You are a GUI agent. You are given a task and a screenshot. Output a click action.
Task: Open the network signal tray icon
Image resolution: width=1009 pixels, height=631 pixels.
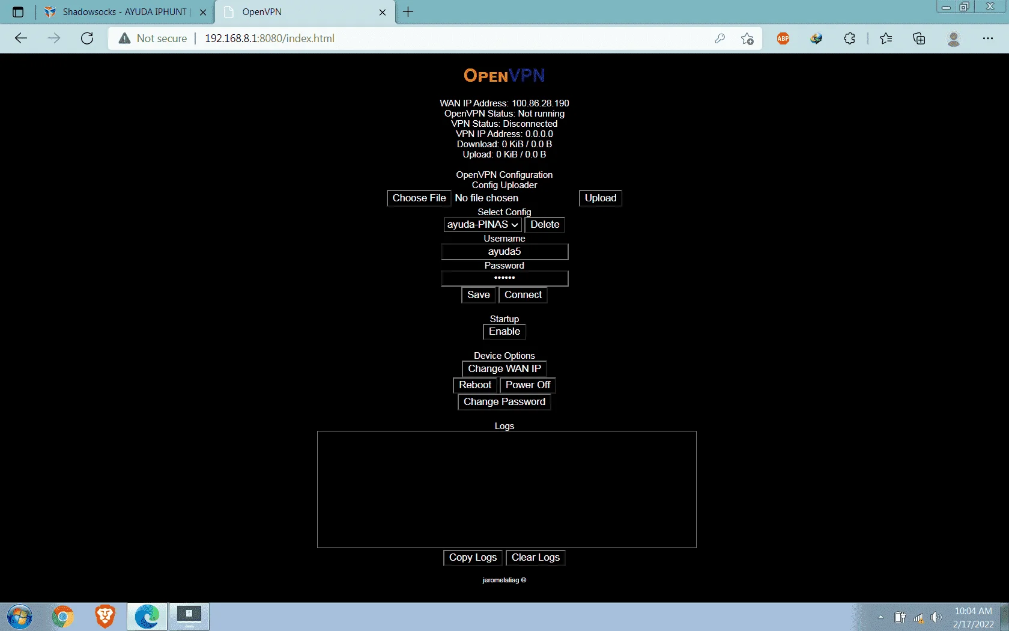(918, 617)
